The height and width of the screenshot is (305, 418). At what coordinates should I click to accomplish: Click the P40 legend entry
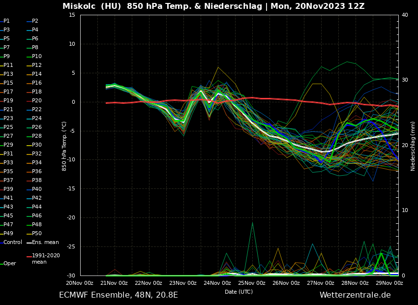point(36,189)
